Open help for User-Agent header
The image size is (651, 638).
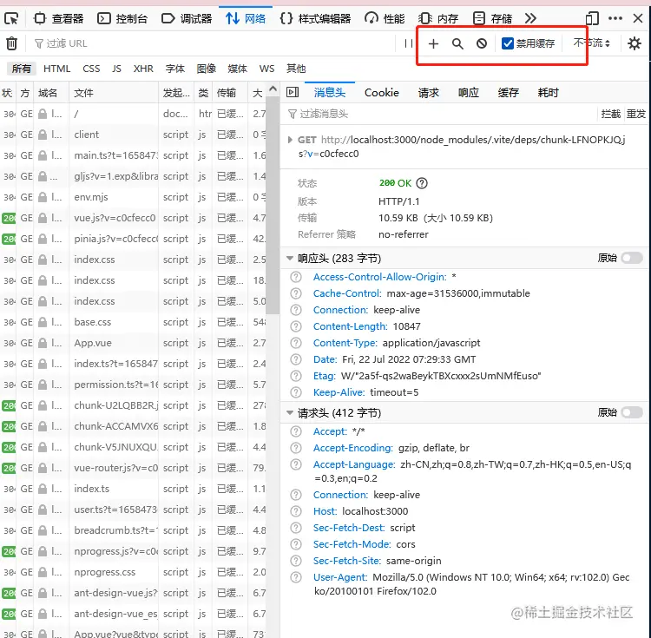coord(296,577)
